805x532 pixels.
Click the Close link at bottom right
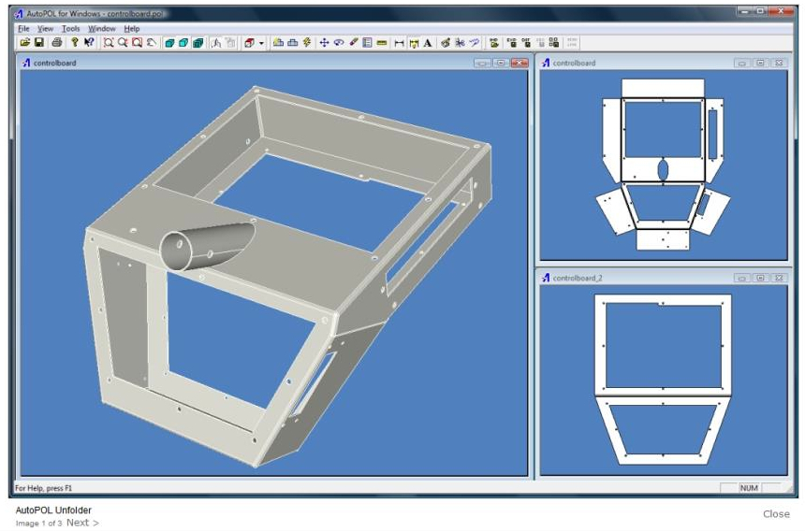(x=776, y=513)
